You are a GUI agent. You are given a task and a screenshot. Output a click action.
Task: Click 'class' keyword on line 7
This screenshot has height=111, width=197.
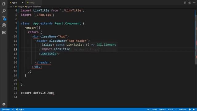pyautogui.click(x=25, y=23)
